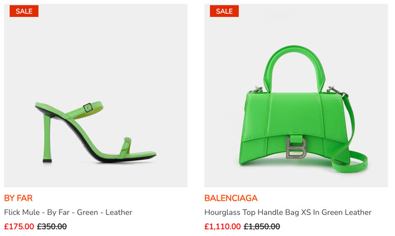
Task: Click the SALE badge on the Balenciaga bag
Action: click(x=224, y=11)
